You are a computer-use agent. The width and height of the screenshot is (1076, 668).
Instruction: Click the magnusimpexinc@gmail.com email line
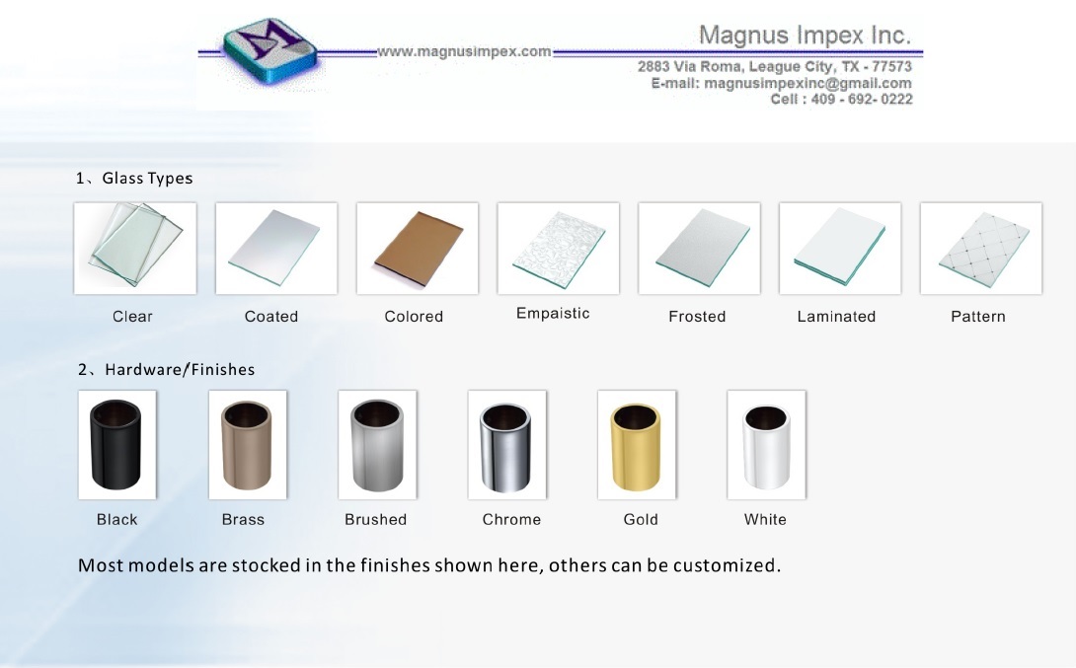click(781, 83)
